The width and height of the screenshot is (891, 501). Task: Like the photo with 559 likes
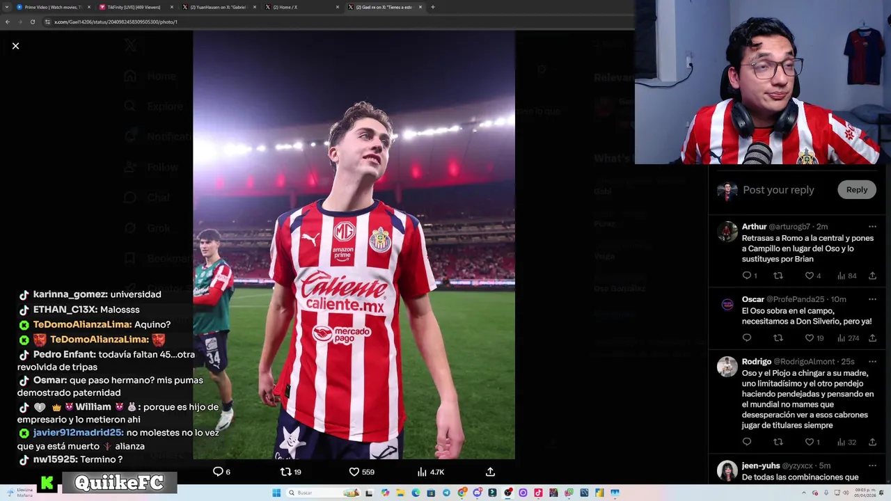pos(361,472)
